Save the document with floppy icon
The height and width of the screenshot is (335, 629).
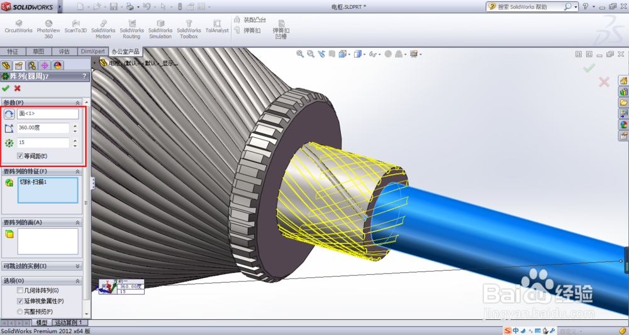tap(113, 6)
